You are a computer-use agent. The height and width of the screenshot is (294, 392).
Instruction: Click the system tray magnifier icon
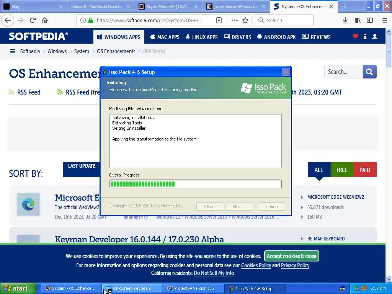point(364,288)
